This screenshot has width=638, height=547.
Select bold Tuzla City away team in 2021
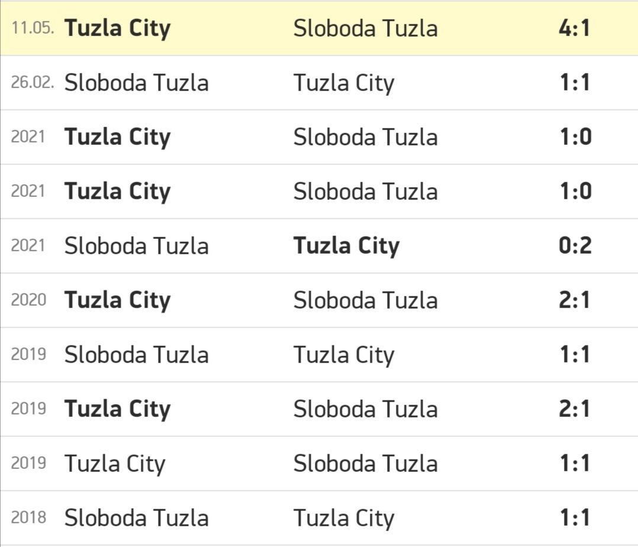coord(346,246)
